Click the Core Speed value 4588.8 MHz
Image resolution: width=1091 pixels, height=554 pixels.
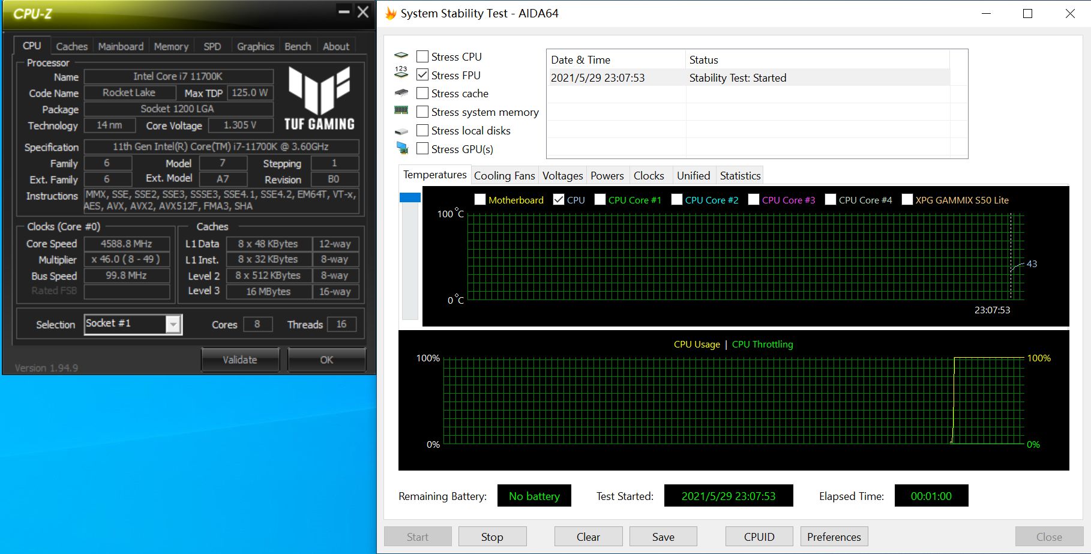pyautogui.click(x=127, y=244)
